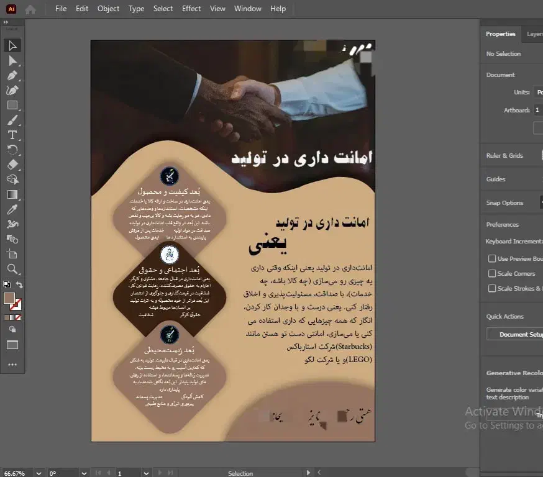Pick the Rotate tool

[12, 150]
